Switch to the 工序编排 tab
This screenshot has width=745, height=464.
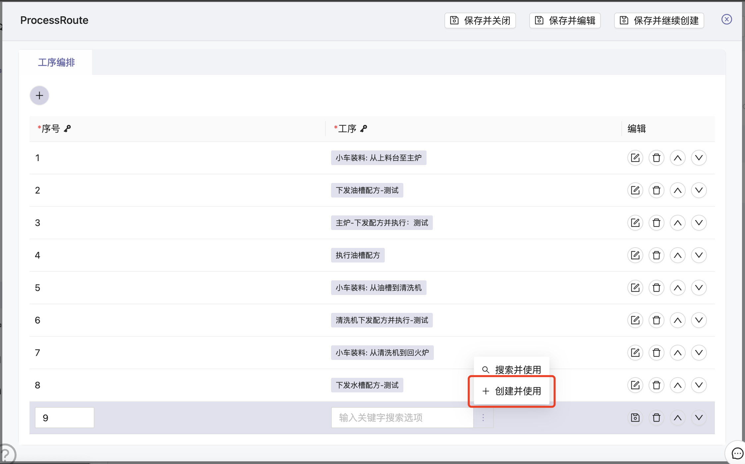click(x=56, y=62)
